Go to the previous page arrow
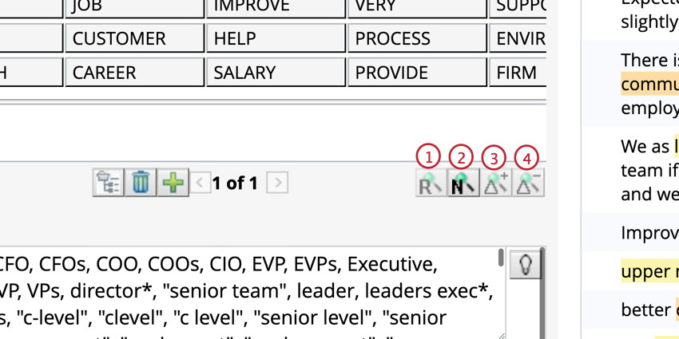679x339 pixels. pyautogui.click(x=201, y=183)
